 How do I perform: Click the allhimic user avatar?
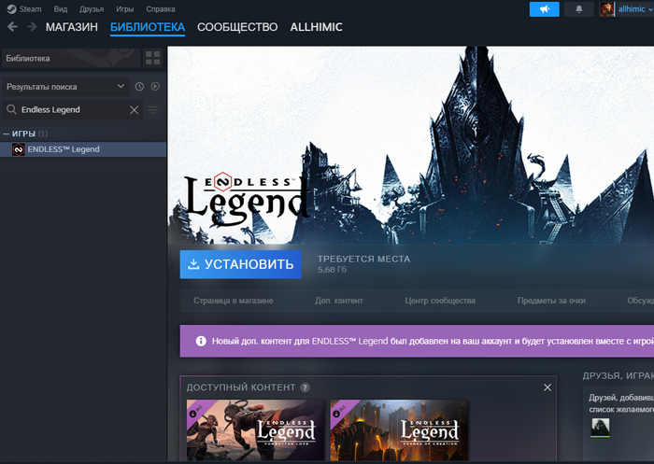coord(607,8)
